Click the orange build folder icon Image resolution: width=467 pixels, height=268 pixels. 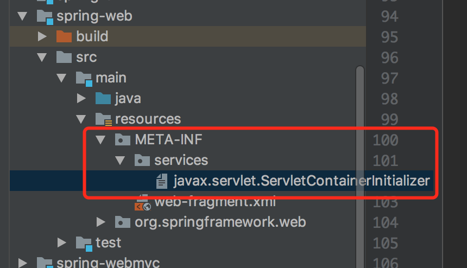tap(64, 37)
